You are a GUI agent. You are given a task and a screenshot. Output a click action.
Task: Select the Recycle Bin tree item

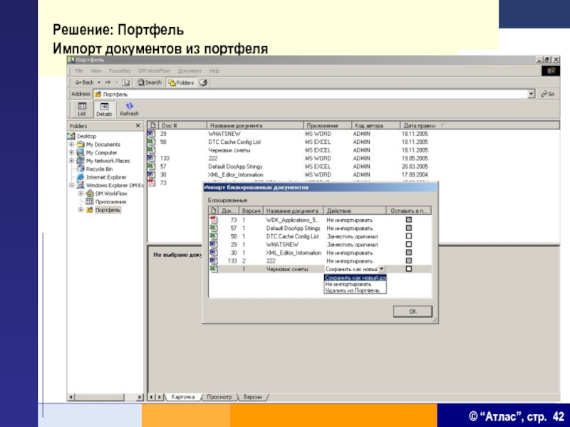pyautogui.click(x=99, y=169)
